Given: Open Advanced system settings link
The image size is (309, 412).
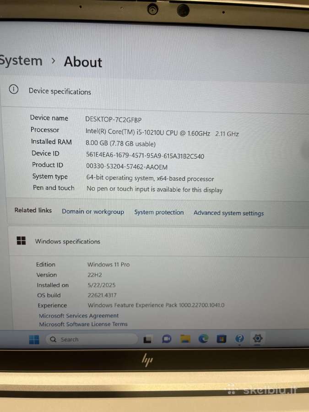Looking at the screenshot, I should [x=228, y=213].
